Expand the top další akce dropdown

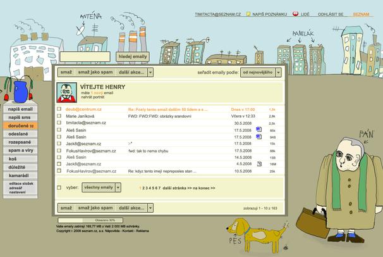click(x=150, y=72)
